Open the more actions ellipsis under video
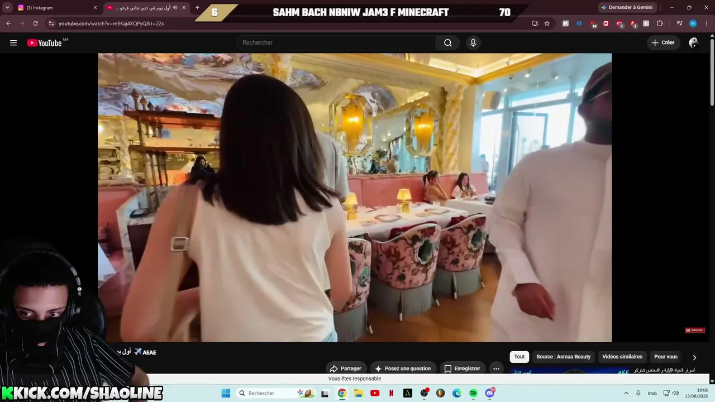715x402 pixels. [x=496, y=368]
